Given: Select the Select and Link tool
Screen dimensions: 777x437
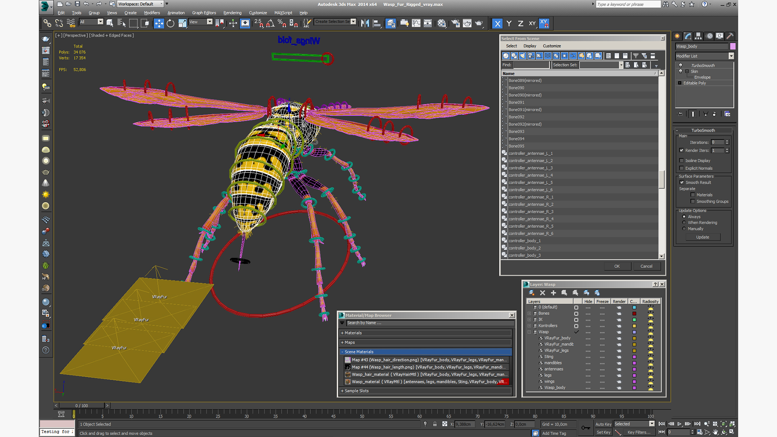Looking at the screenshot, I should tap(47, 23).
